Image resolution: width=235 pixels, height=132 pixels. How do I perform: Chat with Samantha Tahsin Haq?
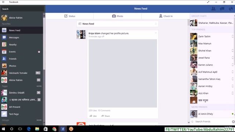[212, 79]
